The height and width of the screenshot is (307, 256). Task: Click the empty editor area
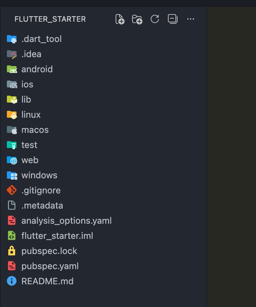pyautogui.click(x=231, y=155)
